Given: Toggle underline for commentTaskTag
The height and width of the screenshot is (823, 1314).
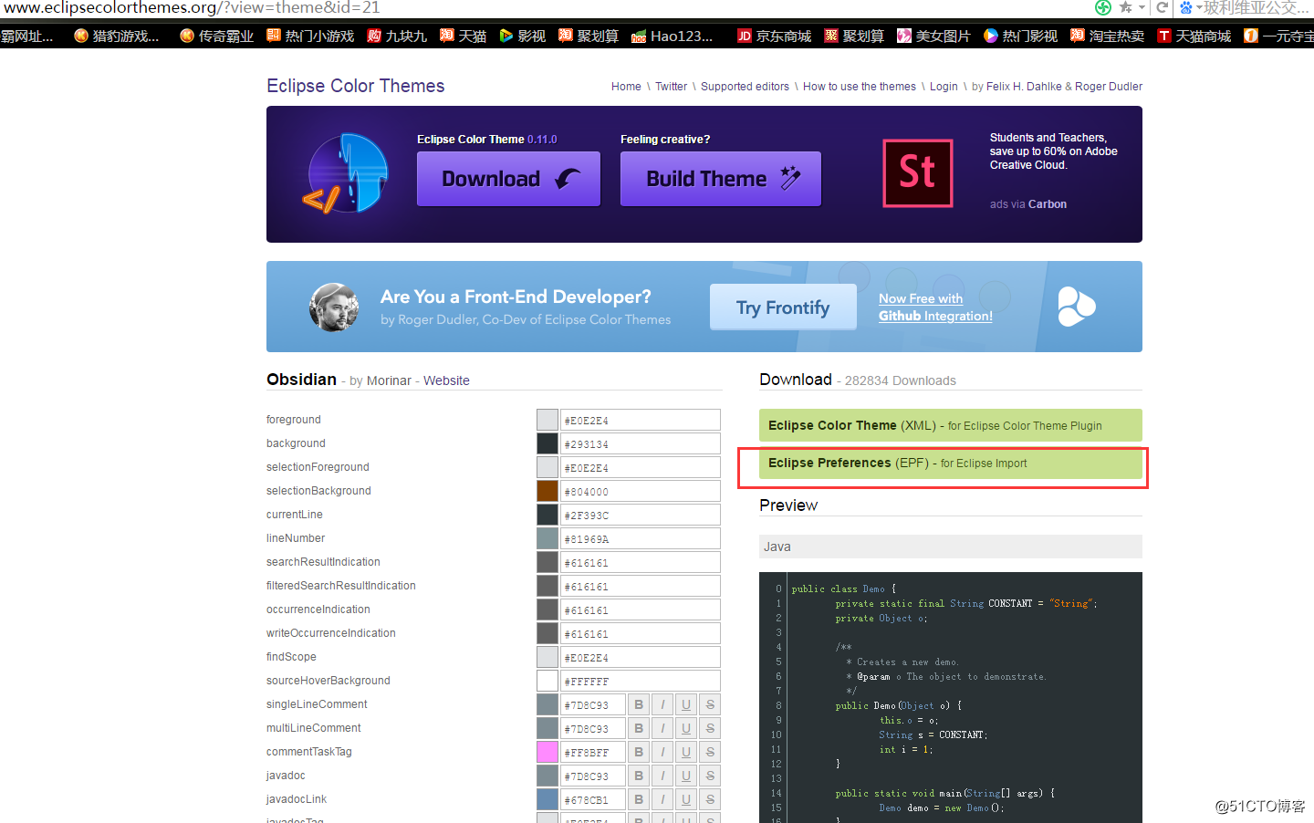Looking at the screenshot, I should coord(686,752).
